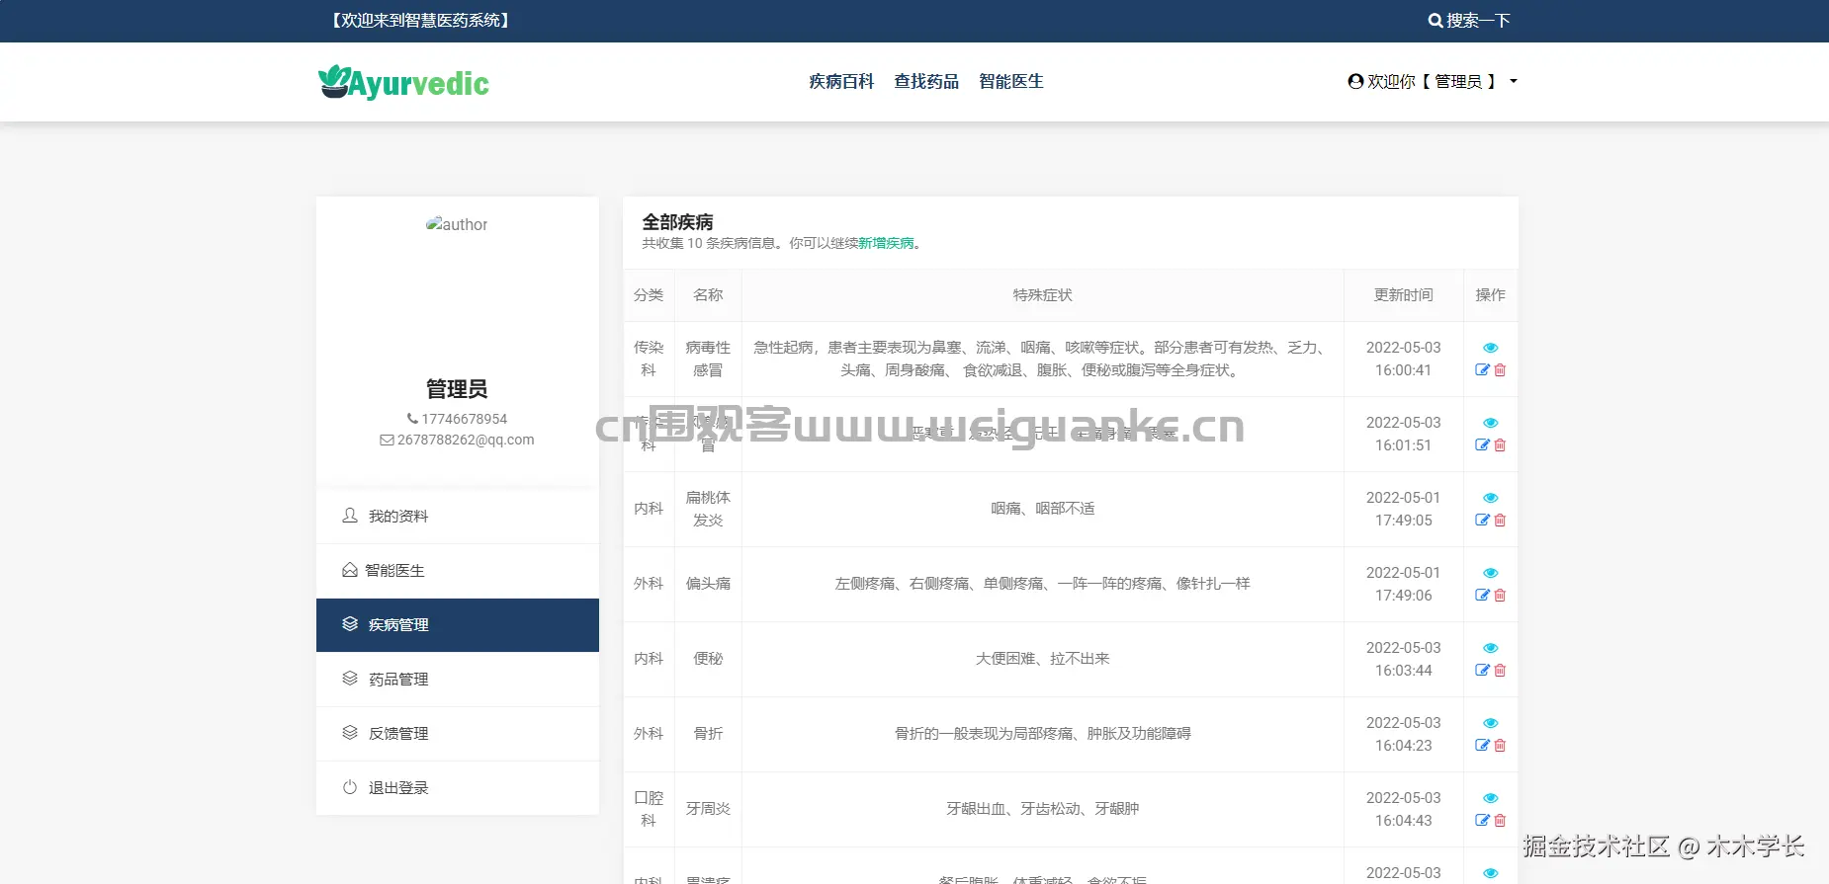This screenshot has height=884, width=1829.
Task: Click the 药品管理 layers icon
Action: click(349, 679)
